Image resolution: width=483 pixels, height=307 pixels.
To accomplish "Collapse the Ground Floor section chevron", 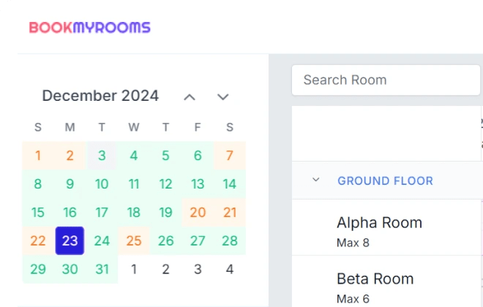I will pyautogui.click(x=315, y=180).
